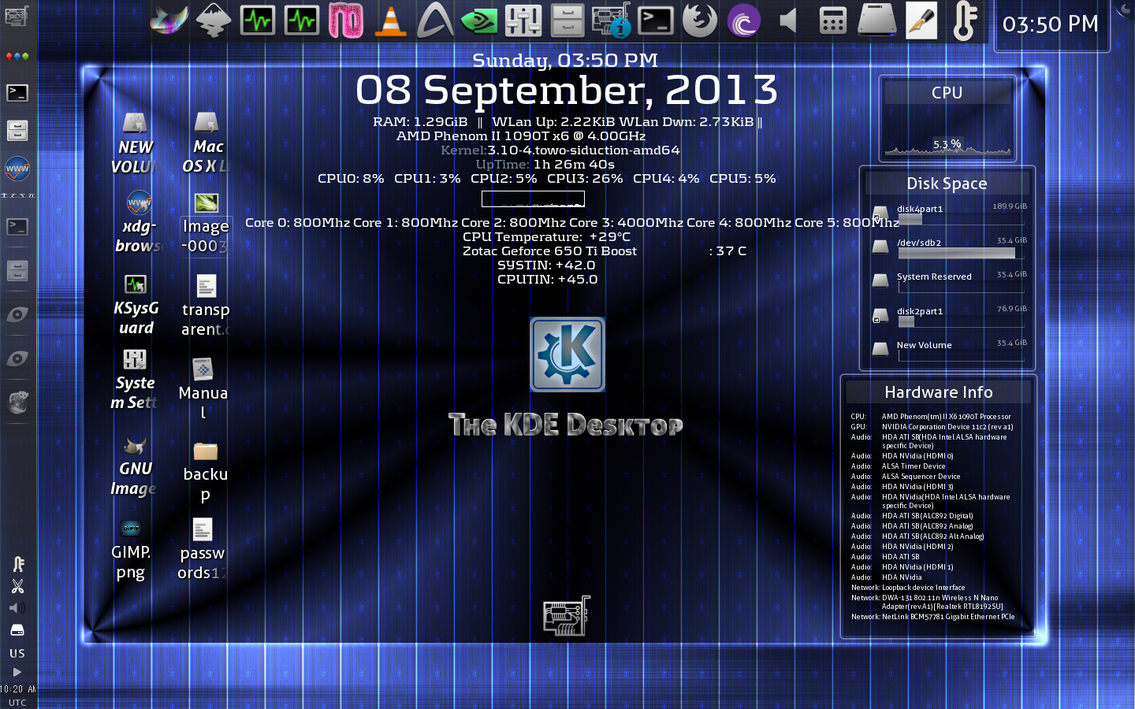Viewport: 1135px width, 709px height.
Task: Open the hard drive icon in top panel
Action: (x=876, y=20)
